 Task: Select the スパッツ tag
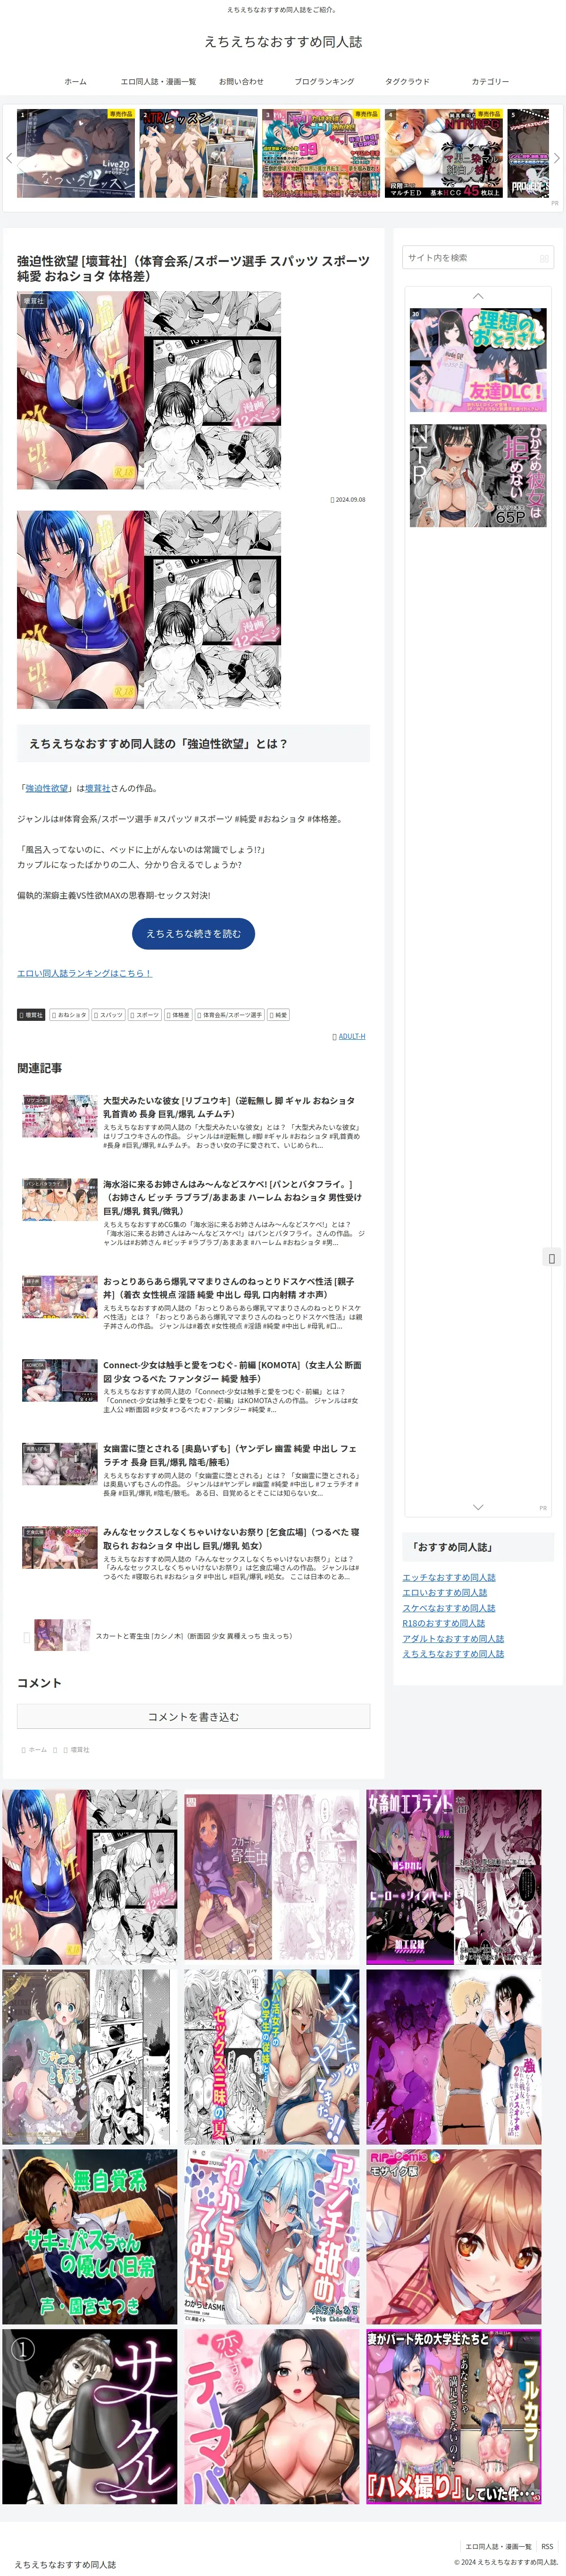point(109,1015)
